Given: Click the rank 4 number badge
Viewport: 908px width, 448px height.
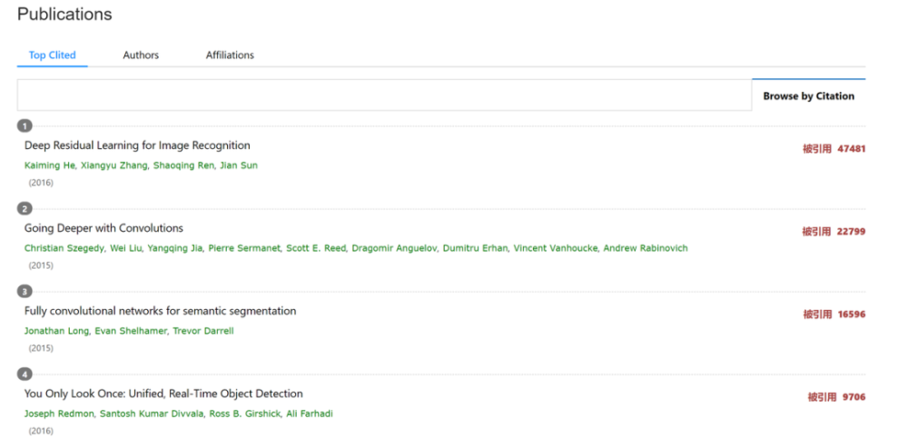Looking at the screenshot, I should [25, 373].
